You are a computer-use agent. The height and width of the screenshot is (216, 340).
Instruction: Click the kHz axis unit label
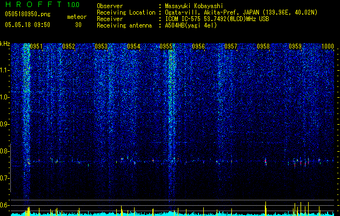(5, 44)
